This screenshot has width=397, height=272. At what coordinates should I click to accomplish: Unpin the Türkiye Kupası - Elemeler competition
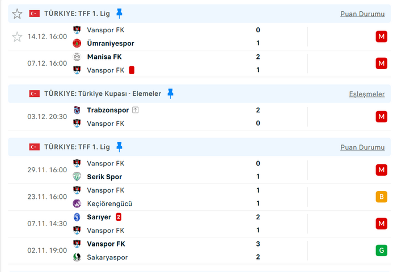(x=170, y=93)
